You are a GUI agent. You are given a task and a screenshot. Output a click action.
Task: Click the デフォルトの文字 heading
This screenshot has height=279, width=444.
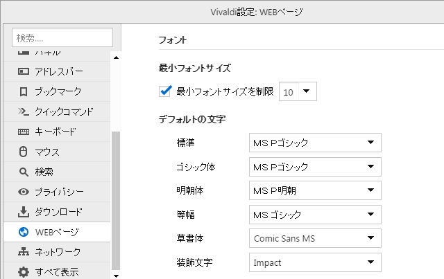coord(192,119)
